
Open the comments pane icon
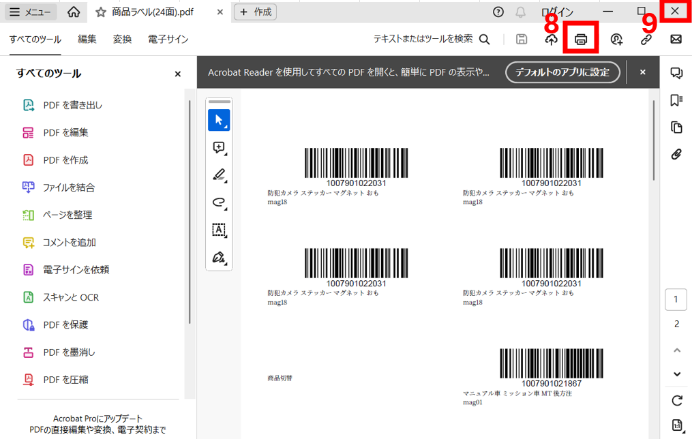[x=676, y=73]
